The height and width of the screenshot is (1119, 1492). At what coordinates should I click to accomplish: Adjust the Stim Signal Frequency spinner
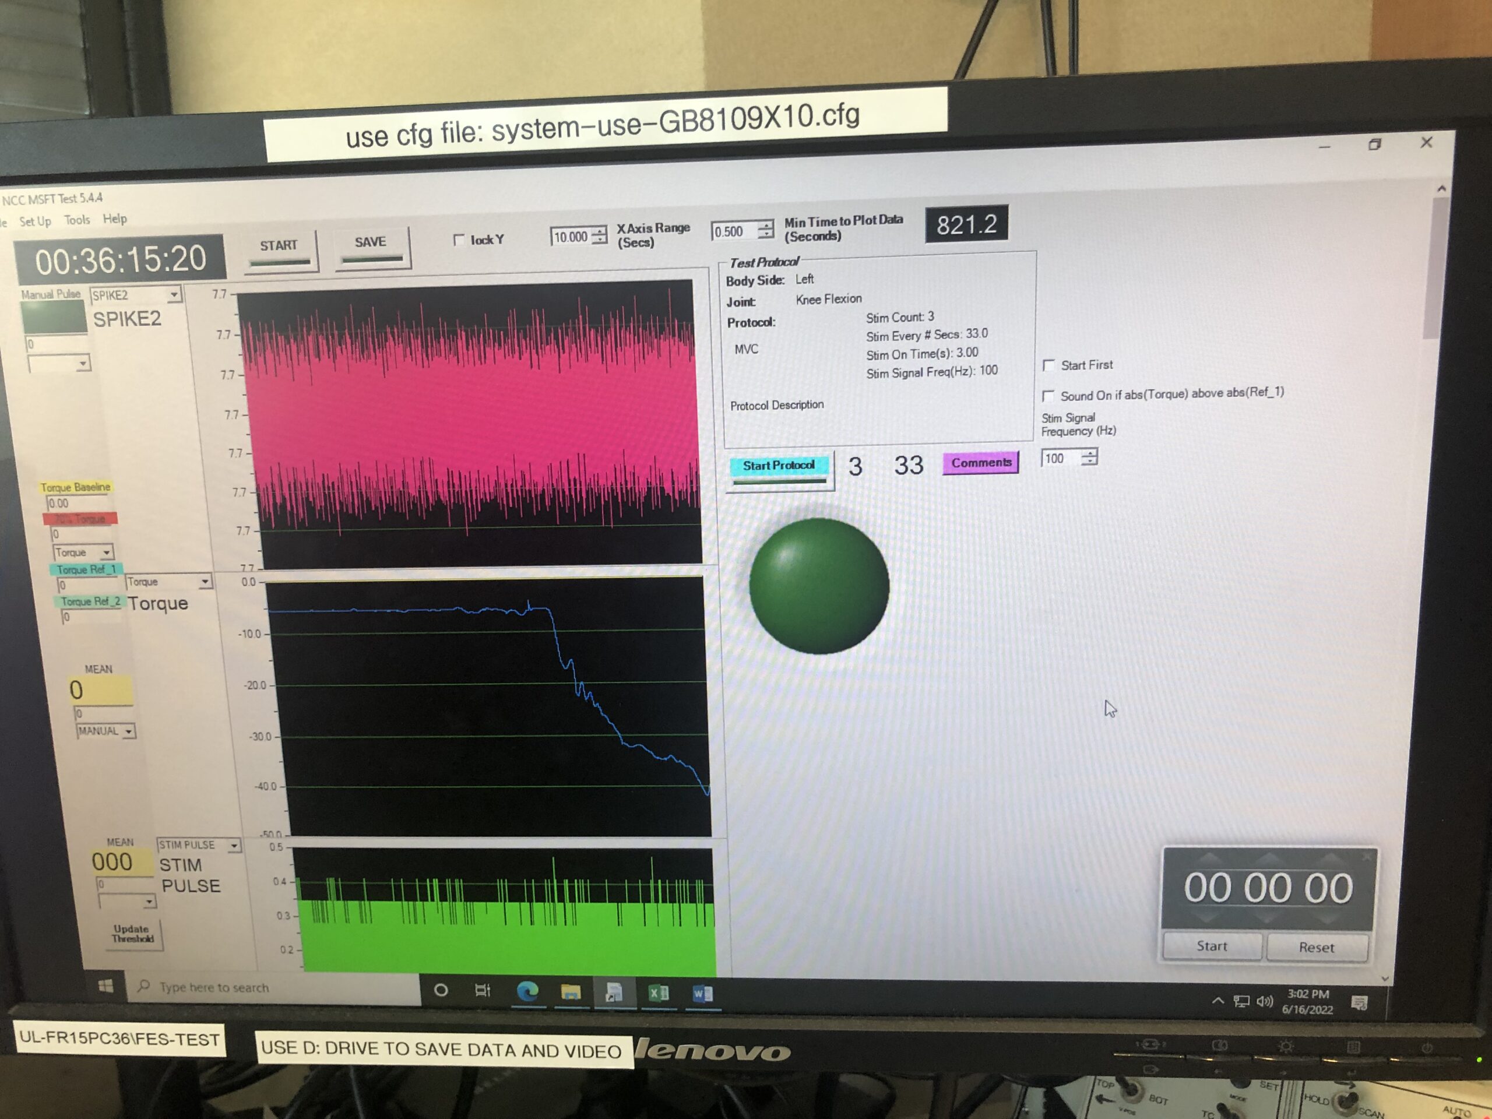click(x=1090, y=458)
